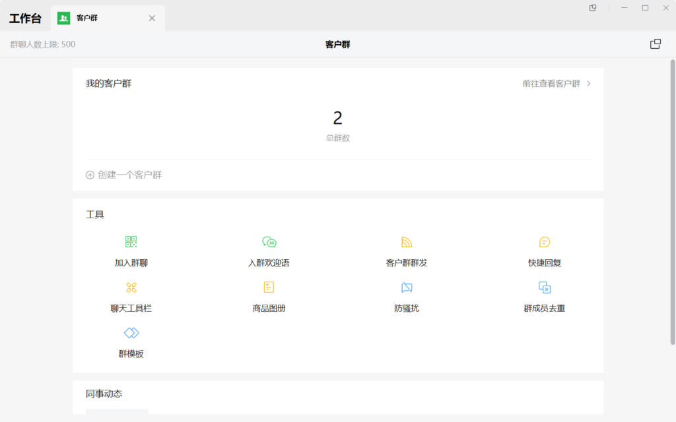Screen dimensions: 676x422
Task: Click the 客户群群发 broadcast icon
Action: [x=407, y=242]
